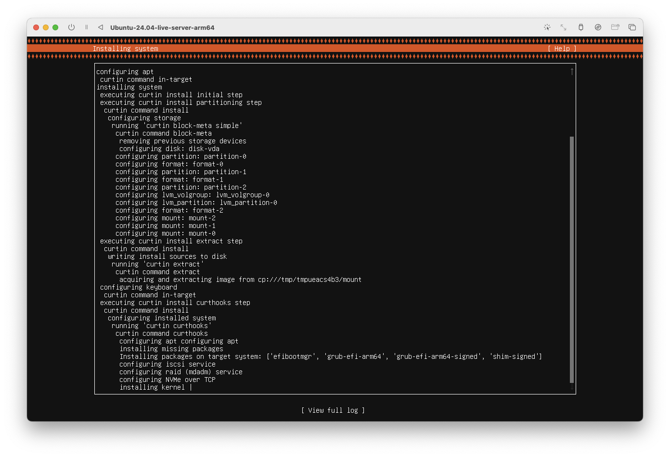Screen dimensions: 670x457
Task: Click 'configuring lvm_partition: lvm_partition-0' line
Action: point(196,203)
